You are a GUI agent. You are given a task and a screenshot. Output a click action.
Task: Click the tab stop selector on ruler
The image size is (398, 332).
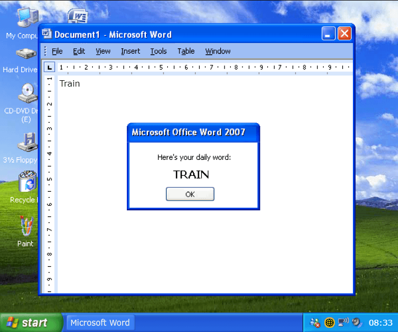point(49,67)
